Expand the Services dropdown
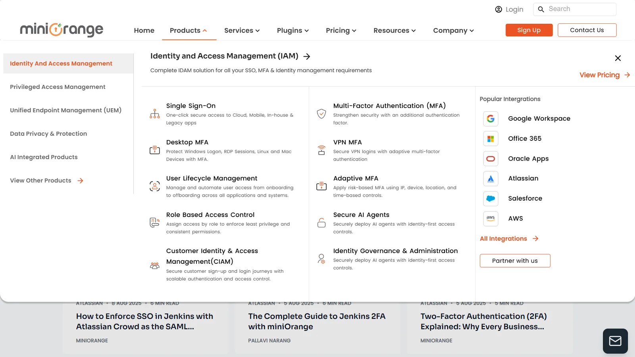635x357 pixels. (x=242, y=31)
